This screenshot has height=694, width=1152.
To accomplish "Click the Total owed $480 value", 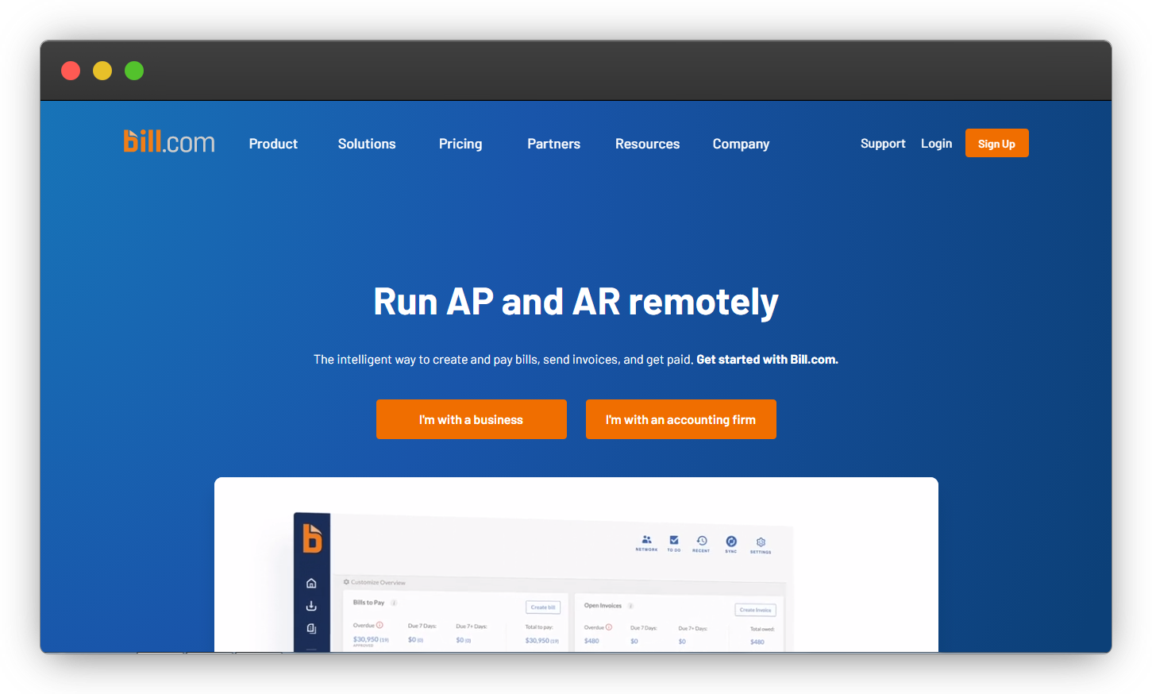I will [757, 642].
